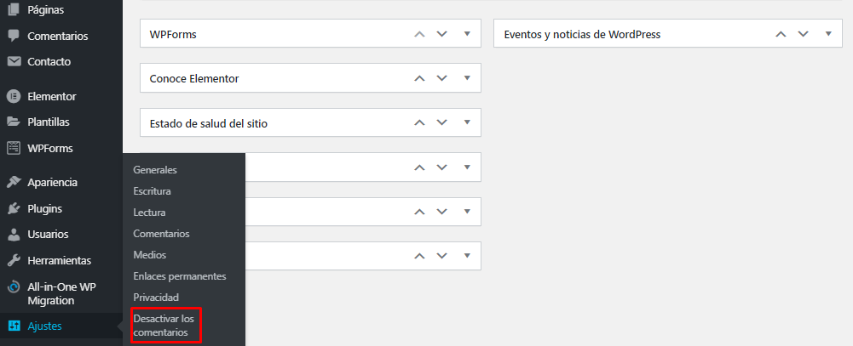Toggle Eventos y noticias de WordPress panel
Viewport: 853px width, 346px height.
tap(828, 34)
